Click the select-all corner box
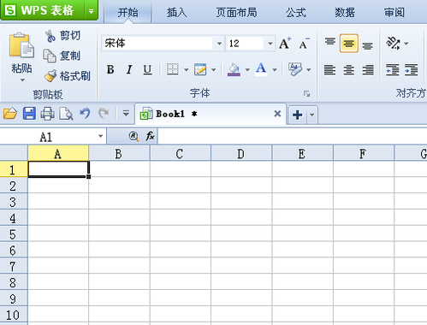Image resolution: width=427 pixels, height=325 pixels. (x=14, y=152)
